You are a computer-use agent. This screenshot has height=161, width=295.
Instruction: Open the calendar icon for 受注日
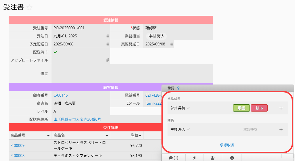(x=108, y=36)
